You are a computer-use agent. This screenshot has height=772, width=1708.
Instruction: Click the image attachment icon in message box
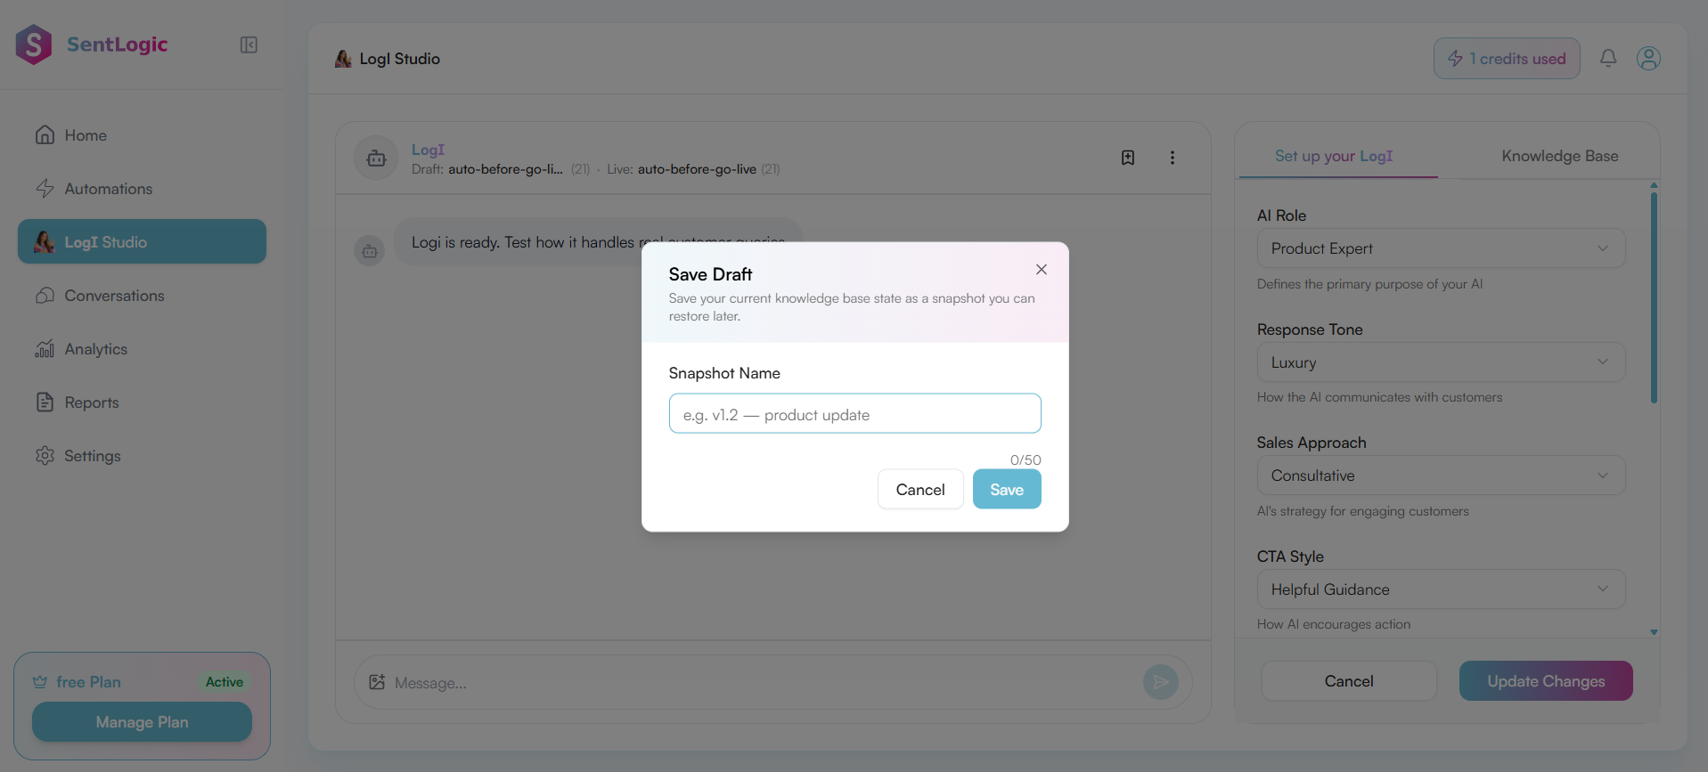coord(377,682)
